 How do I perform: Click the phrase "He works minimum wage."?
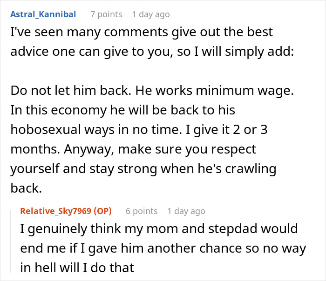(x=210, y=92)
